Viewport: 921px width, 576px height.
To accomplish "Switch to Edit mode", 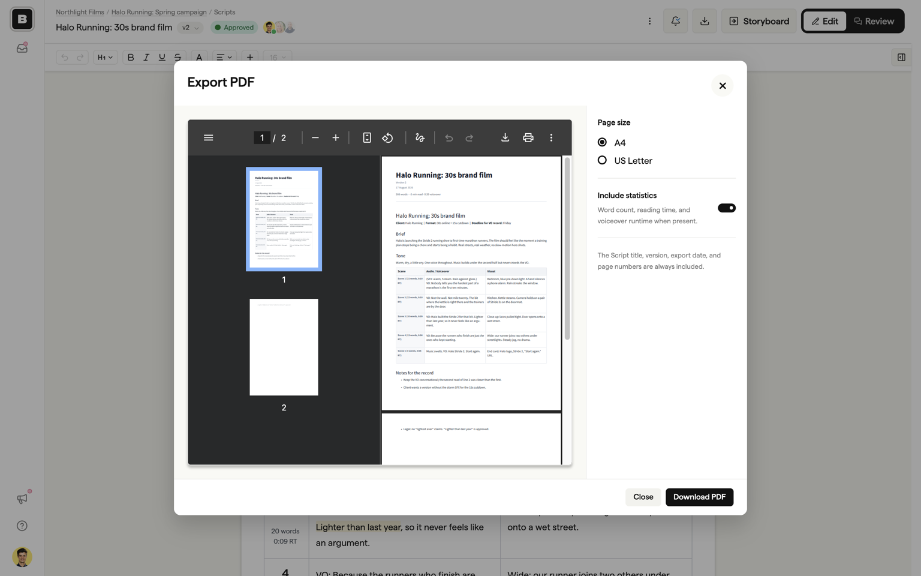I will [x=825, y=21].
